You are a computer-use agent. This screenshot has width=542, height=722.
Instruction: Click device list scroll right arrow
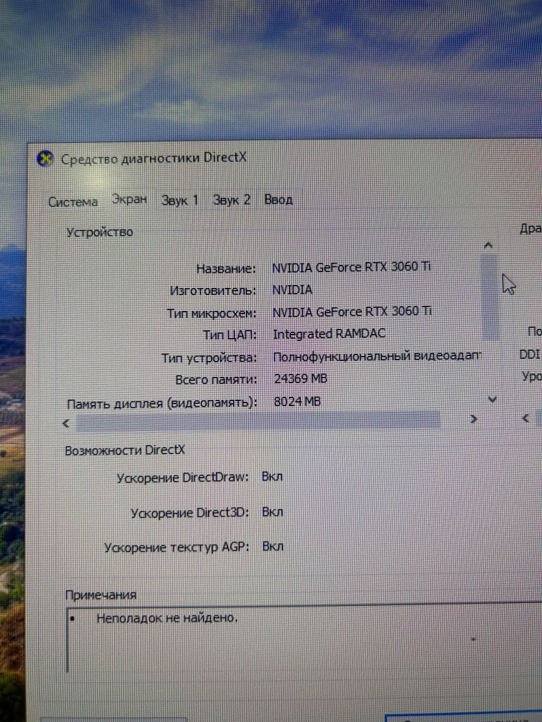coord(473,419)
